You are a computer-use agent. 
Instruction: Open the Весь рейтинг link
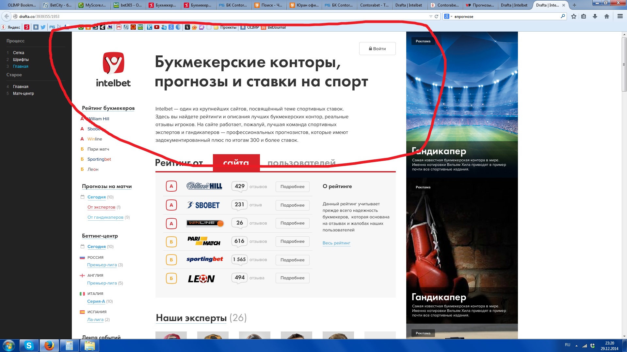pos(336,243)
